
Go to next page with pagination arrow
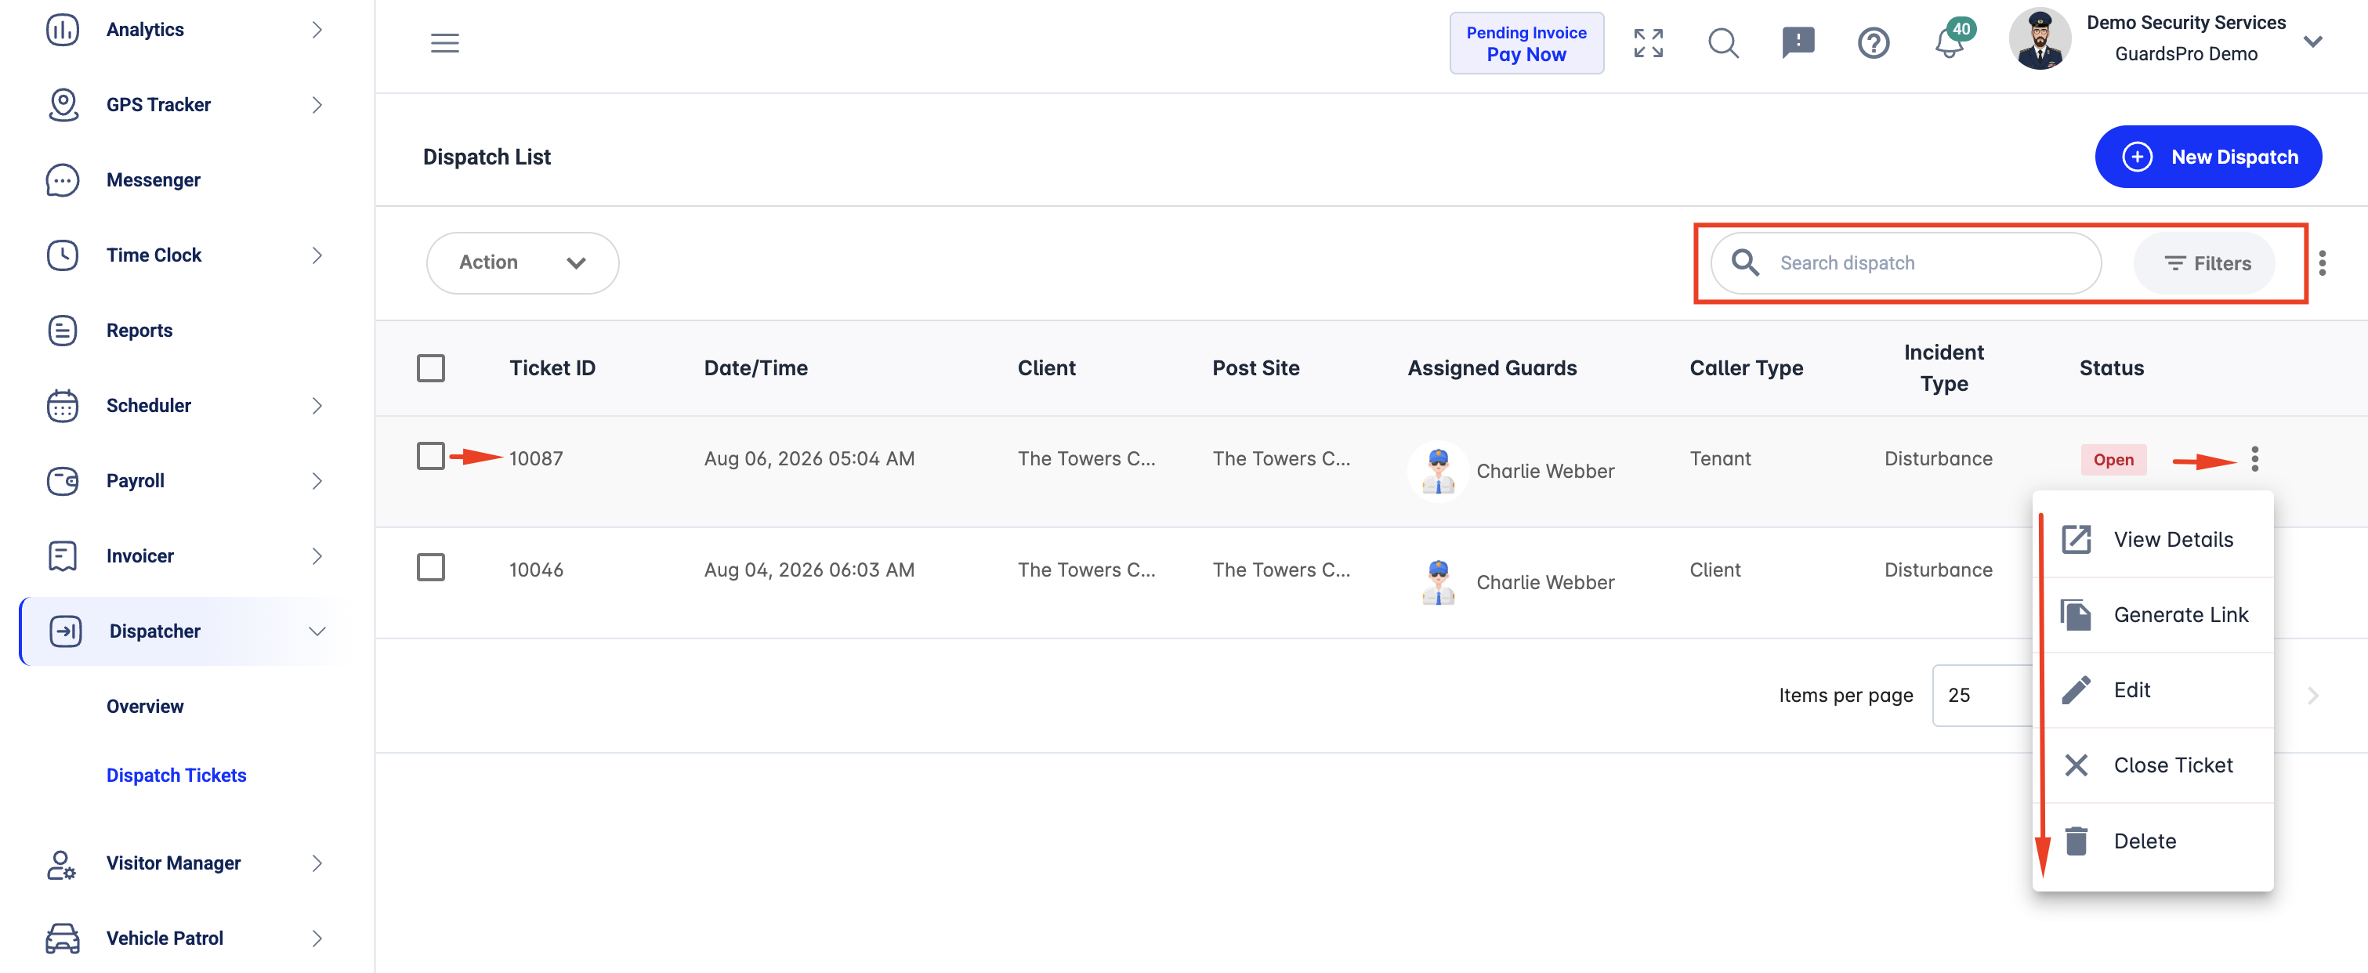point(2313,696)
